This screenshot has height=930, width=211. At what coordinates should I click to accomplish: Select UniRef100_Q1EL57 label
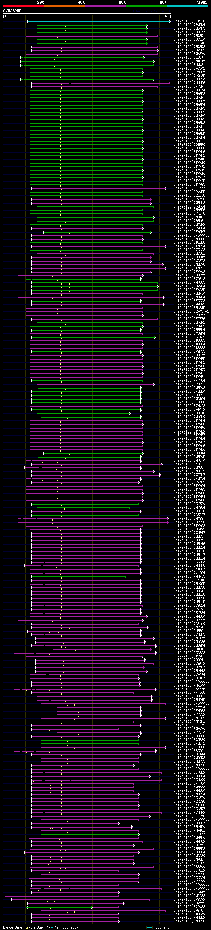click(189, 537)
